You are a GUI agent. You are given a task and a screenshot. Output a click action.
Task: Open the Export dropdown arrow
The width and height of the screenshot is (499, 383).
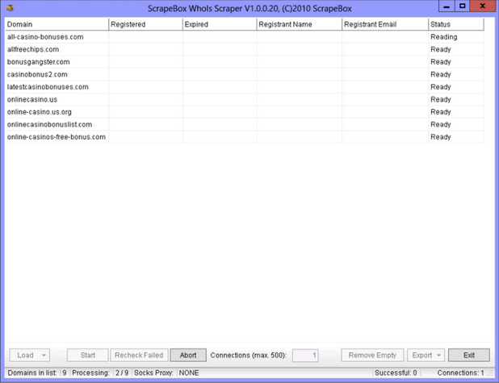(439, 355)
